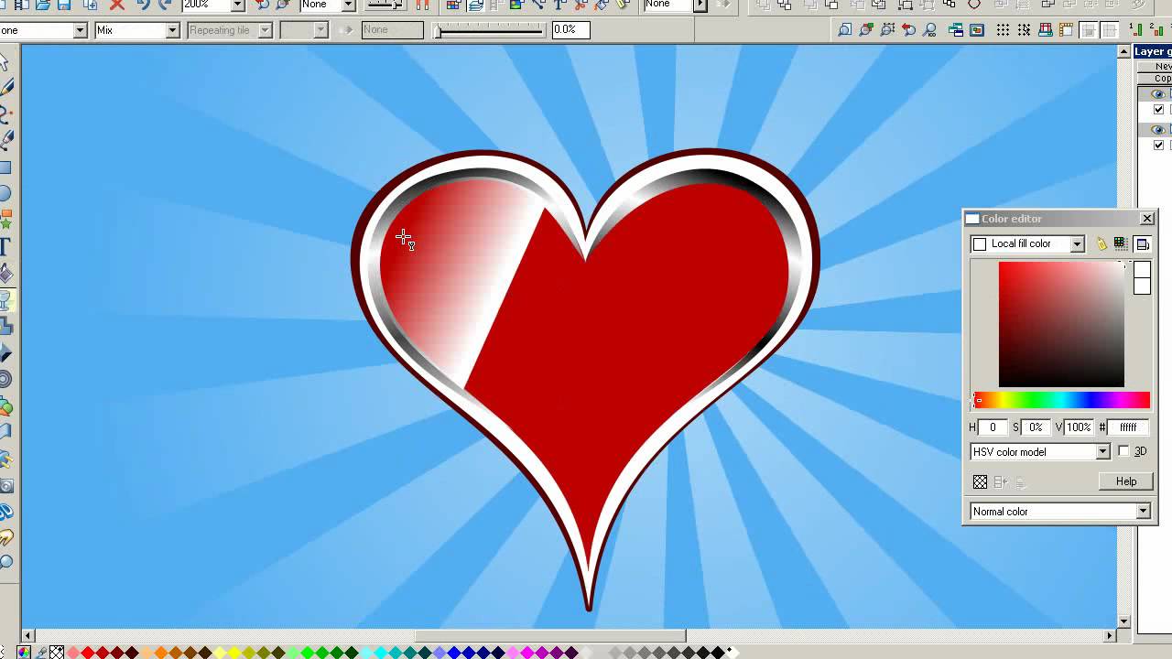Close the Color editor window
1172x659 pixels.
1146,219
